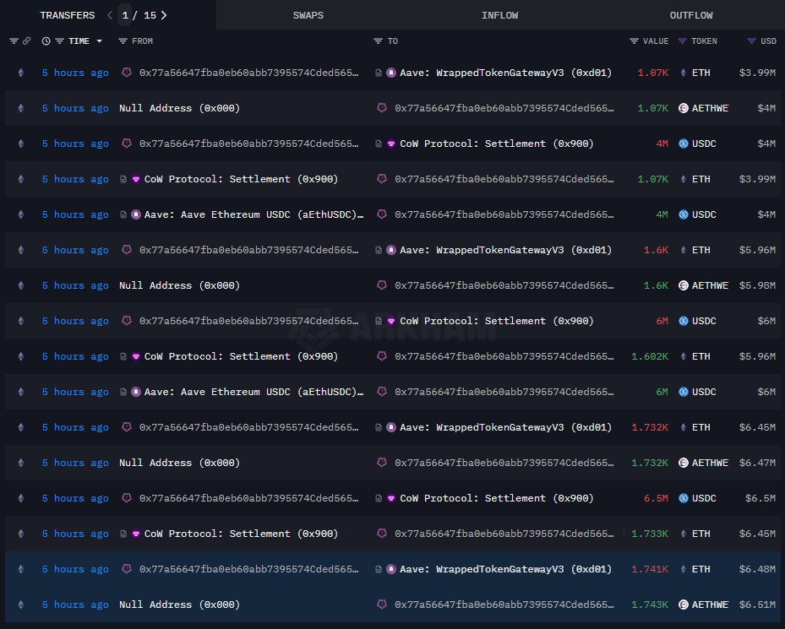785x629 pixels.
Task: Click contract icon before CoW Protocol in 6M row
Action: 379,321
